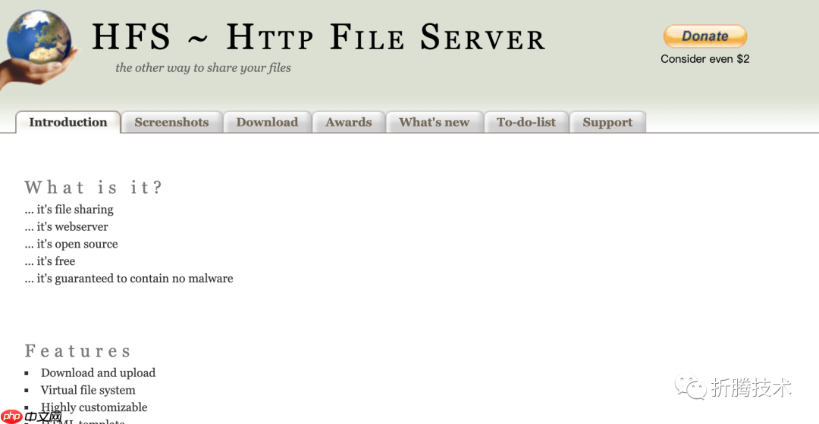Switch to the Download tab
This screenshot has width=819, height=424.
pos(268,122)
